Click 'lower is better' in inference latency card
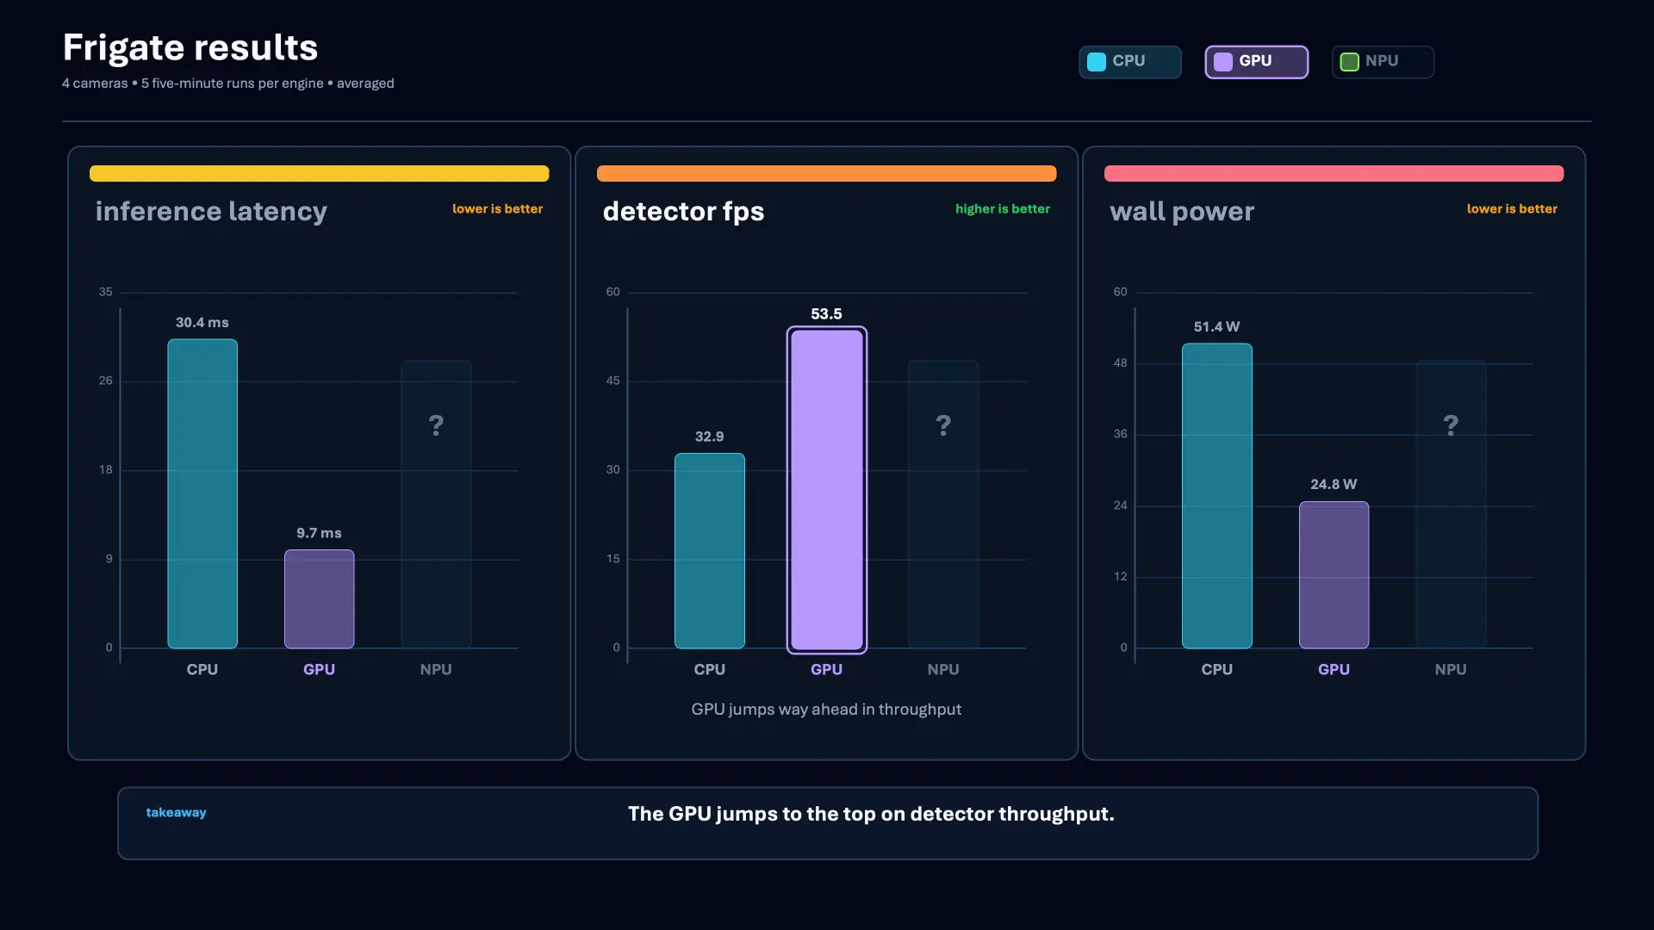 pos(498,208)
